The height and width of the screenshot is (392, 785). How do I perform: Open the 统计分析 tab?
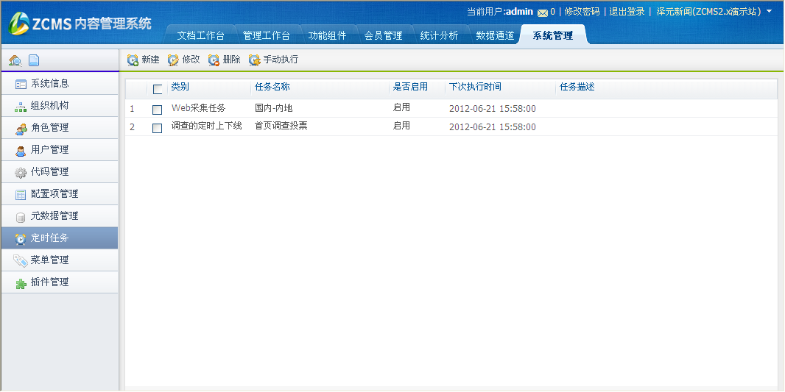coord(439,35)
